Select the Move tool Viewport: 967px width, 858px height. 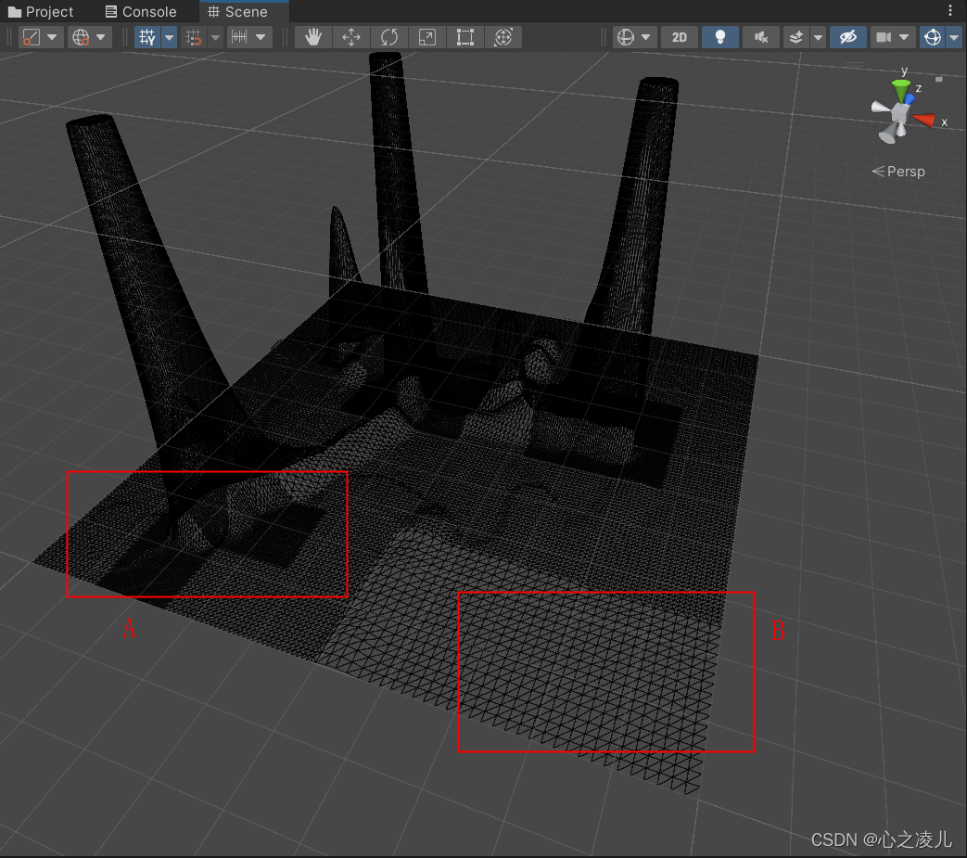[x=351, y=38]
